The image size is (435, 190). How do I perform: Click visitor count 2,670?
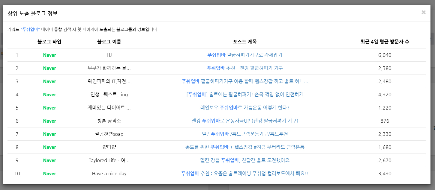[385, 160]
